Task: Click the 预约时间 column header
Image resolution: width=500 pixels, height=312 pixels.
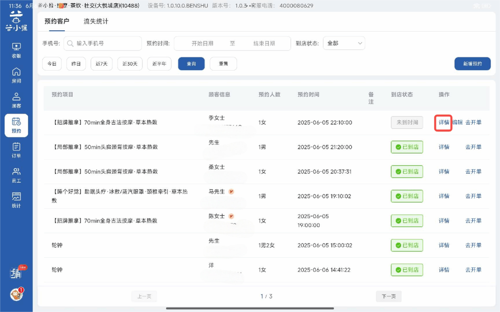Action: 309,95
